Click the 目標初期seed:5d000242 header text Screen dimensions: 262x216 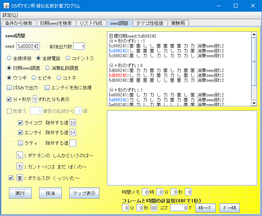click(133, 36)
